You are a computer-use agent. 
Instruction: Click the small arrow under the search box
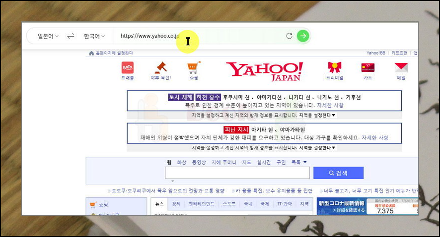pyautogui.click(x=173, y=181)
